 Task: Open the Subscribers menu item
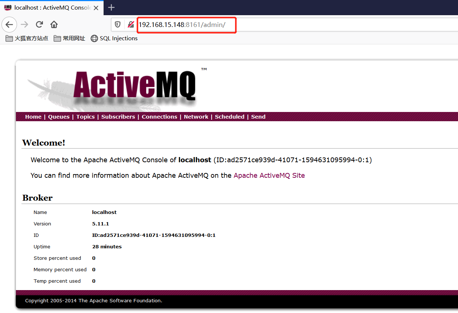pos(118,117)
